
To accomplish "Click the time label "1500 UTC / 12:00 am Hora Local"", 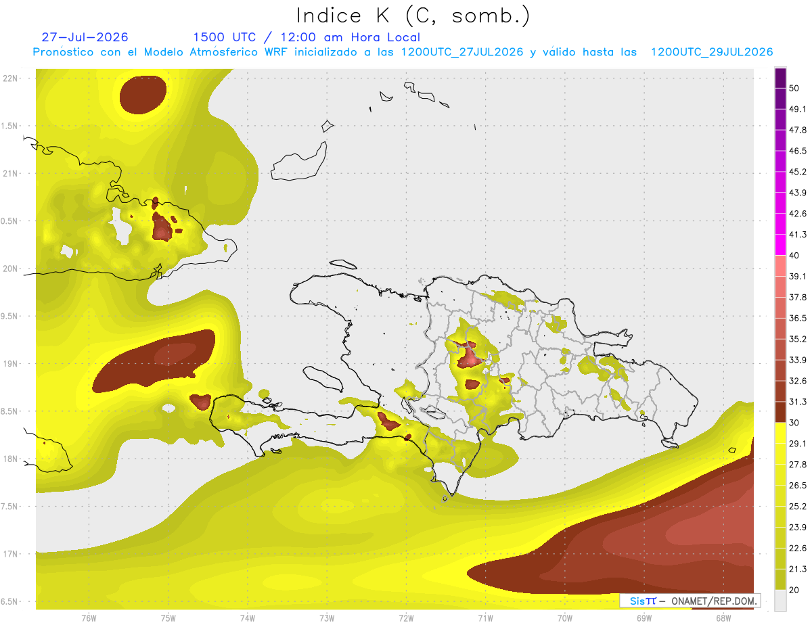I will coord(307,37).
